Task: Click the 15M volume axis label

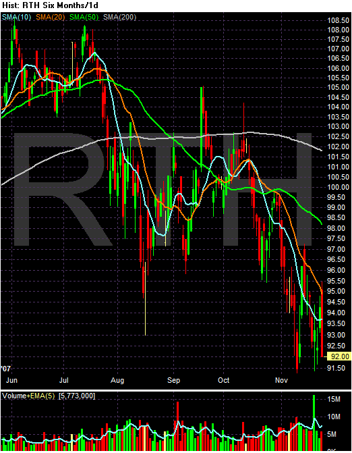Action: tap(334, 399)
